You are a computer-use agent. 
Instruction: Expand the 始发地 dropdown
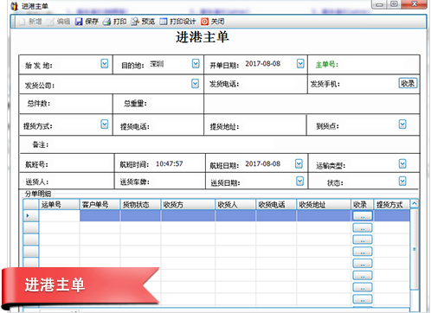click(105, 63)
